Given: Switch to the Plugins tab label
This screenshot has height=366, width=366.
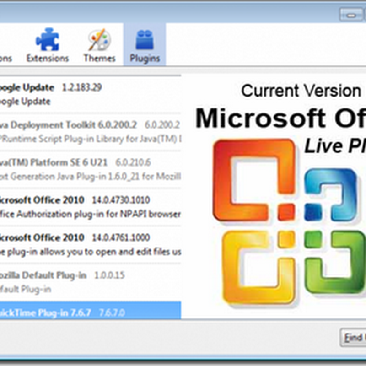Looking at the screenshot, I should click(x=145, y=58).
